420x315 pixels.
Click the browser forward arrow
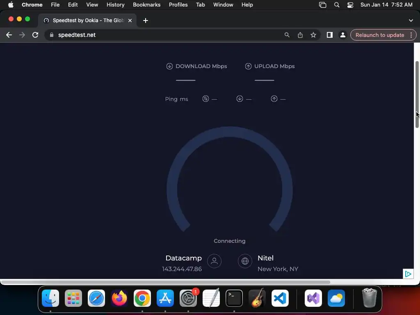click(x=22, y=35)
